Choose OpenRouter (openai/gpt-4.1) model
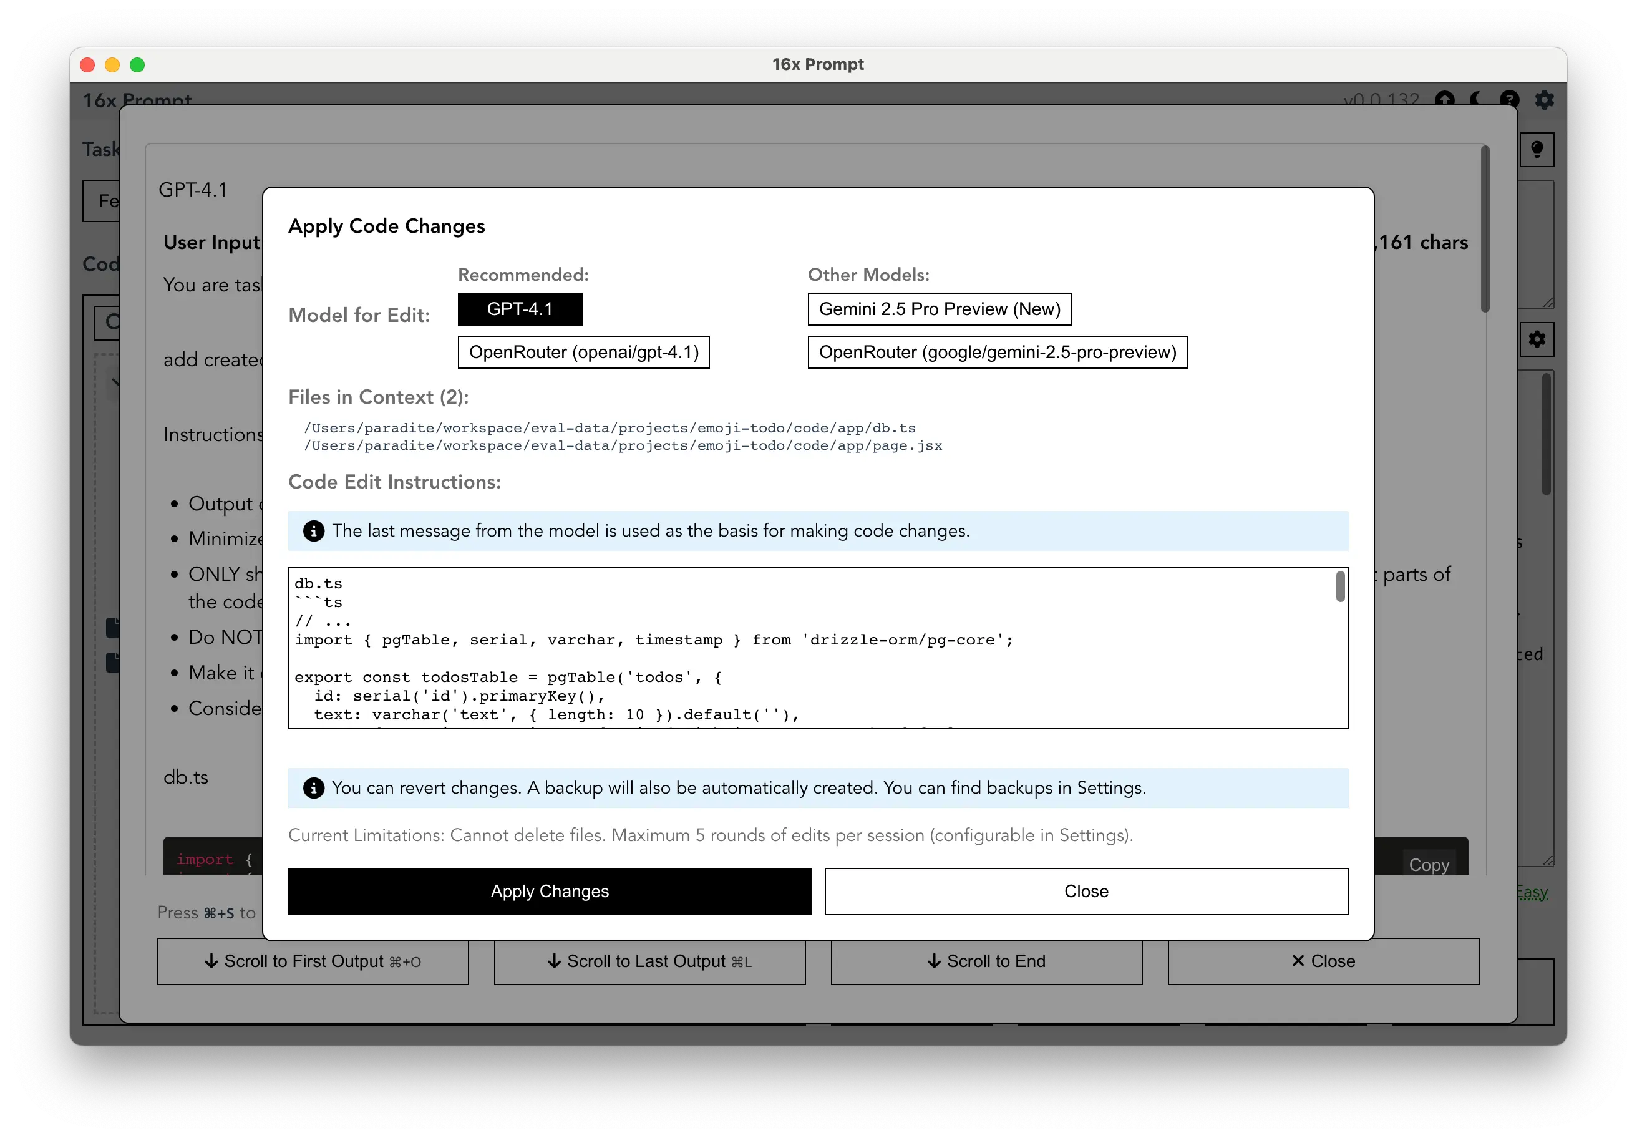This screenshot has width=1637, height=1138. [x=583, y=353]
